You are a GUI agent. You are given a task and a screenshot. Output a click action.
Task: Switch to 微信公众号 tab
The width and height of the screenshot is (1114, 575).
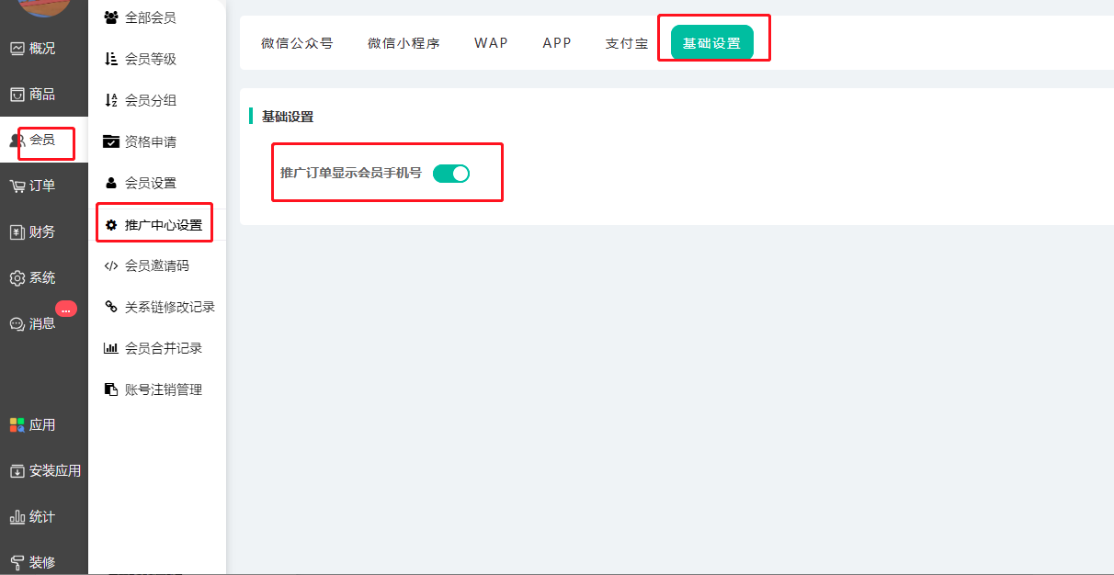pos(297,43)
